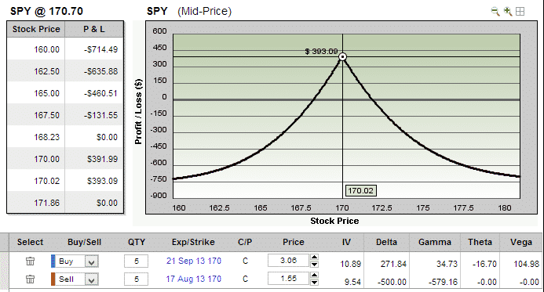
Task: Click the Exp/Strike column header
Action: (x=193, y=242)
